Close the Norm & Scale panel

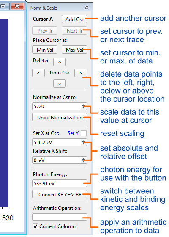point(86,8)
